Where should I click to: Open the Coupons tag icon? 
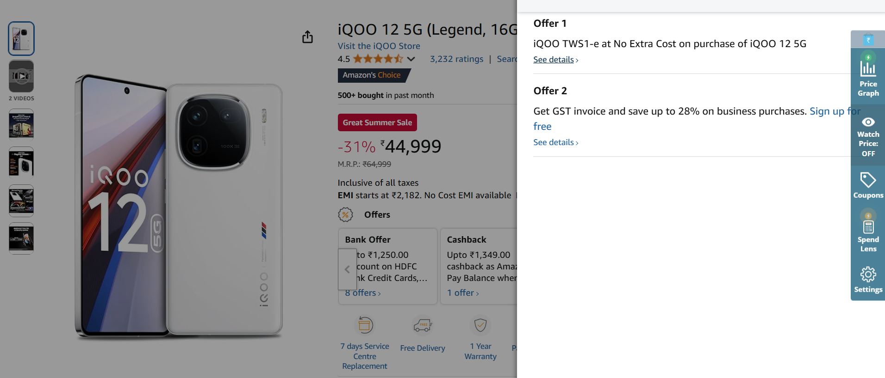[x=868, y=180]
